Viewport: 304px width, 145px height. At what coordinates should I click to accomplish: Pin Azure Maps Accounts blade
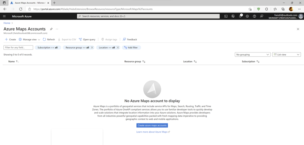pyautogui.click(x=51, y=29)
